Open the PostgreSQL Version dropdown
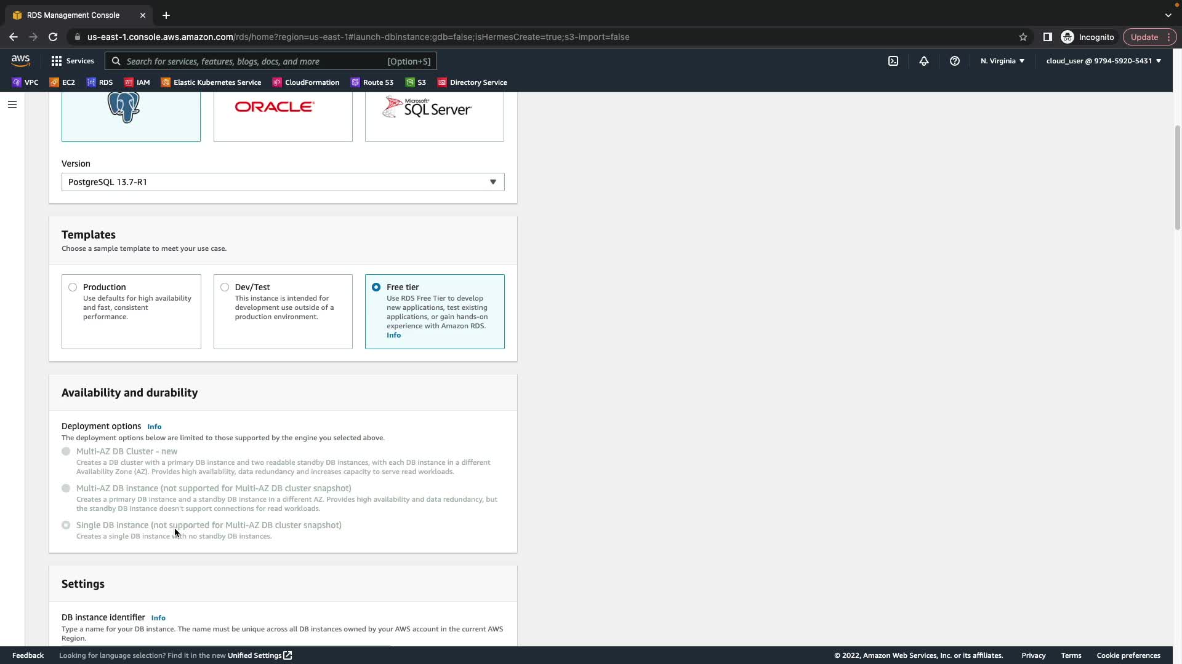 click(283, 182)
